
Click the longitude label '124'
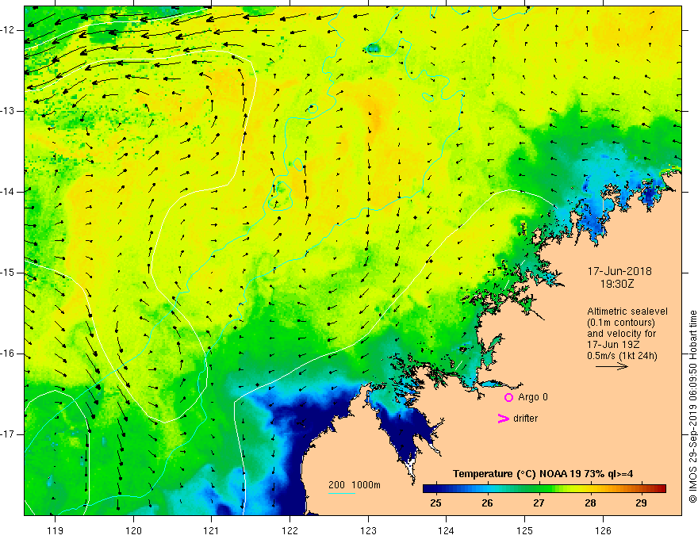point(446,530)
